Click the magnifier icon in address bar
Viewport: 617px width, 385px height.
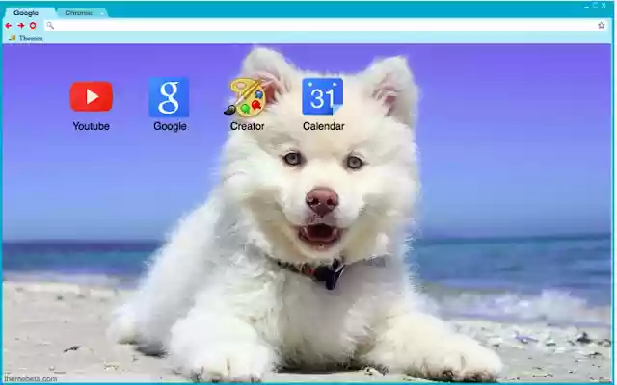point(50,26)
